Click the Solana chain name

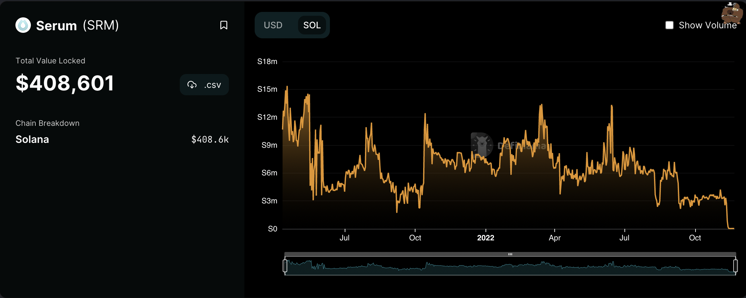[32, 139]
